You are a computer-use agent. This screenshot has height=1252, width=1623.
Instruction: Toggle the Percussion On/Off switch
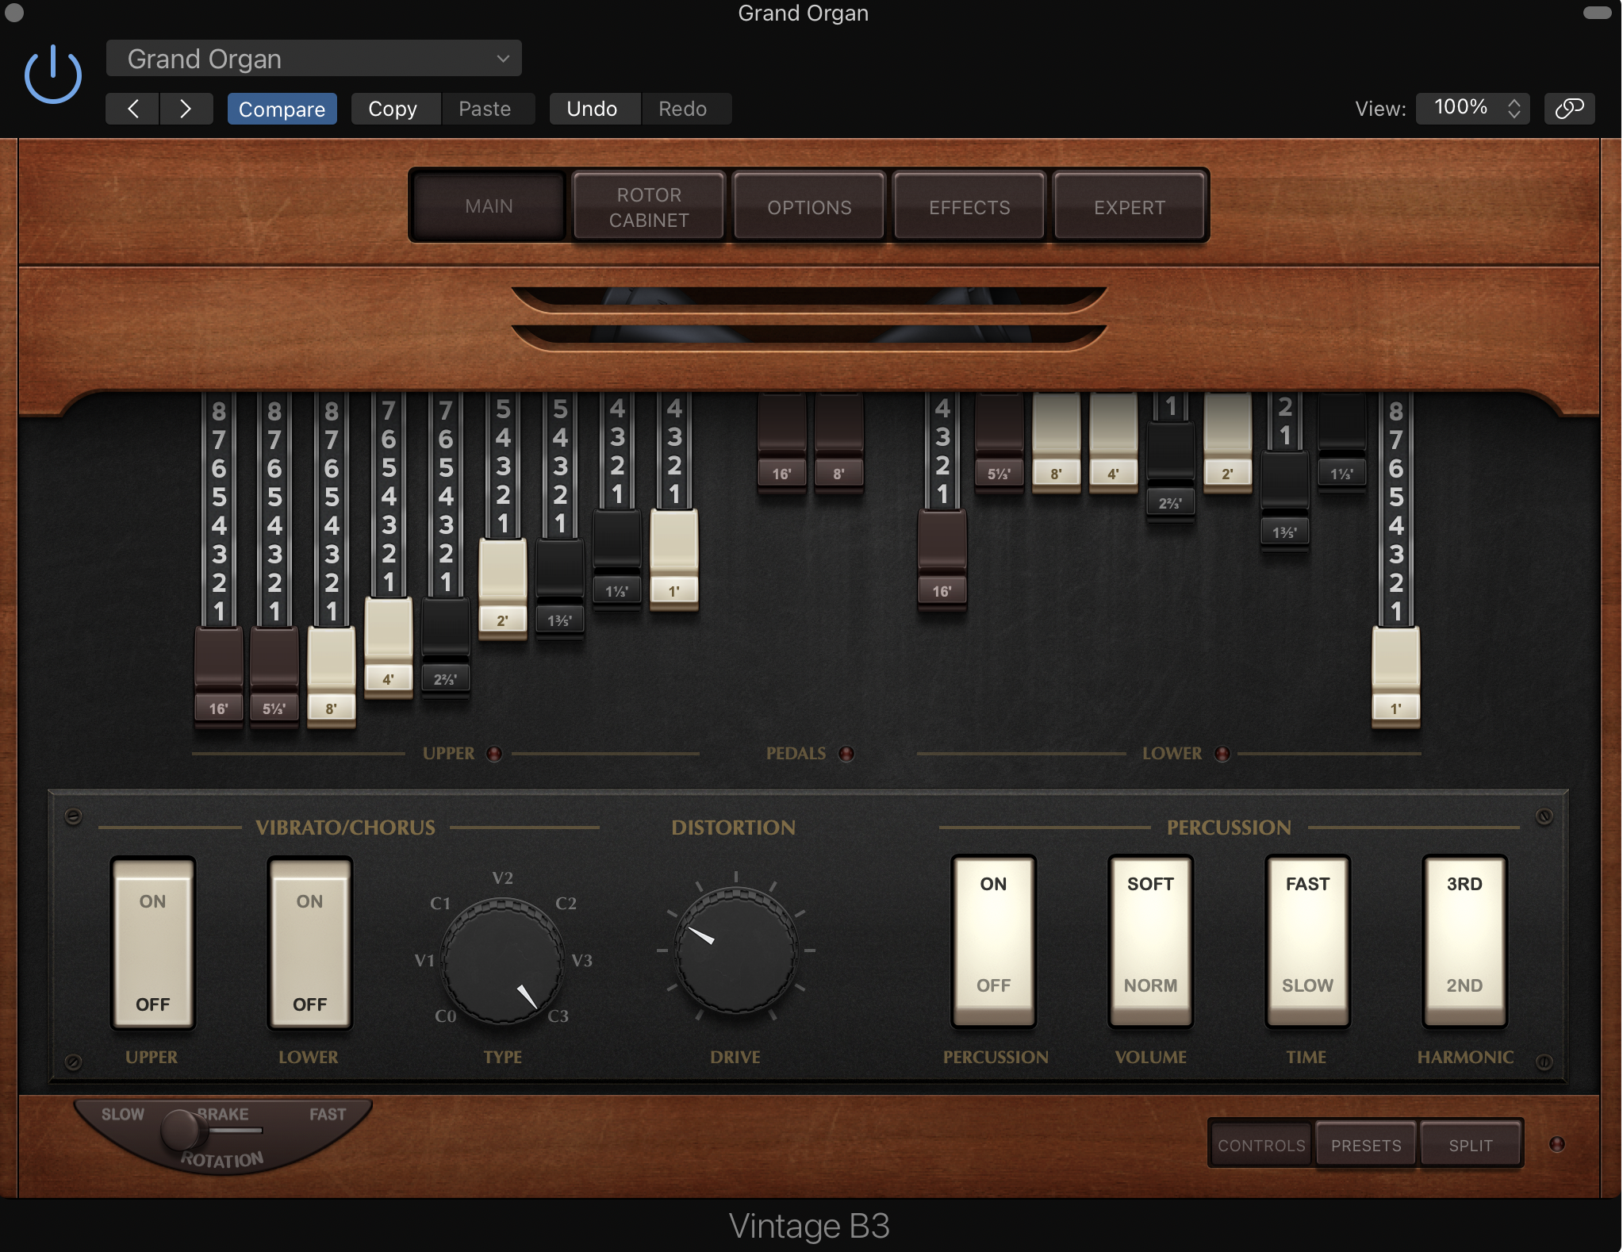993,941
